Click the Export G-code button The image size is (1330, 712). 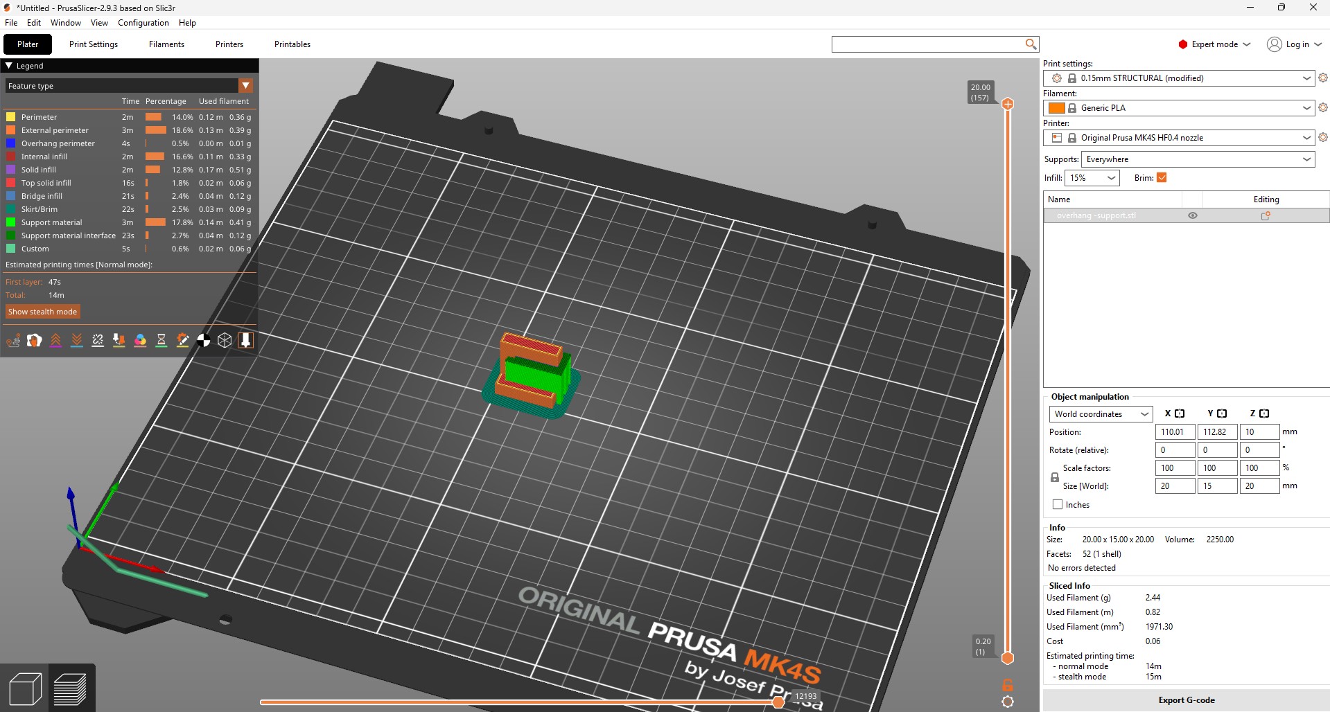[x=1186, y=700]
